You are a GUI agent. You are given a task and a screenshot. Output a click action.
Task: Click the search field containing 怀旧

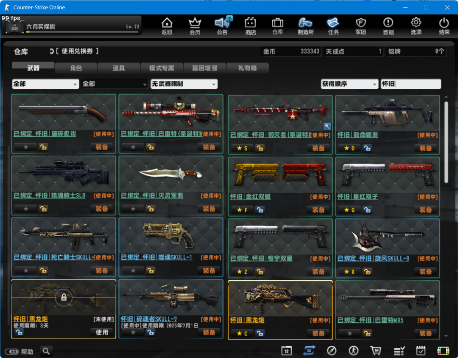411,84
